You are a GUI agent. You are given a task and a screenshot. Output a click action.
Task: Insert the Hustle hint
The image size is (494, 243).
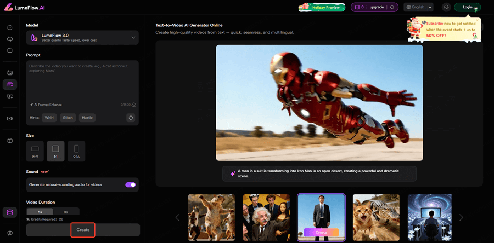point(87,118)
